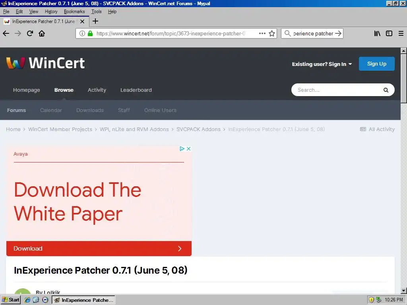Viewport: 407px width, 305px height.
Task: Open the Online Users link
Action: point(160,110)
